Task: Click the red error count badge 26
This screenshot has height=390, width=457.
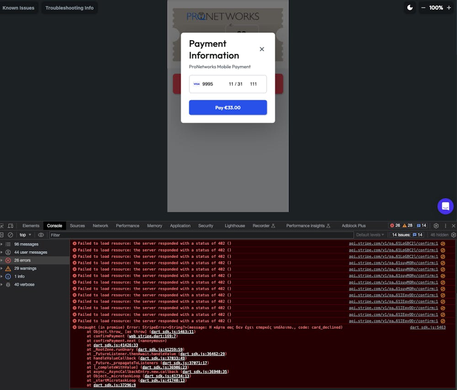Action: [x=395, y=226]
